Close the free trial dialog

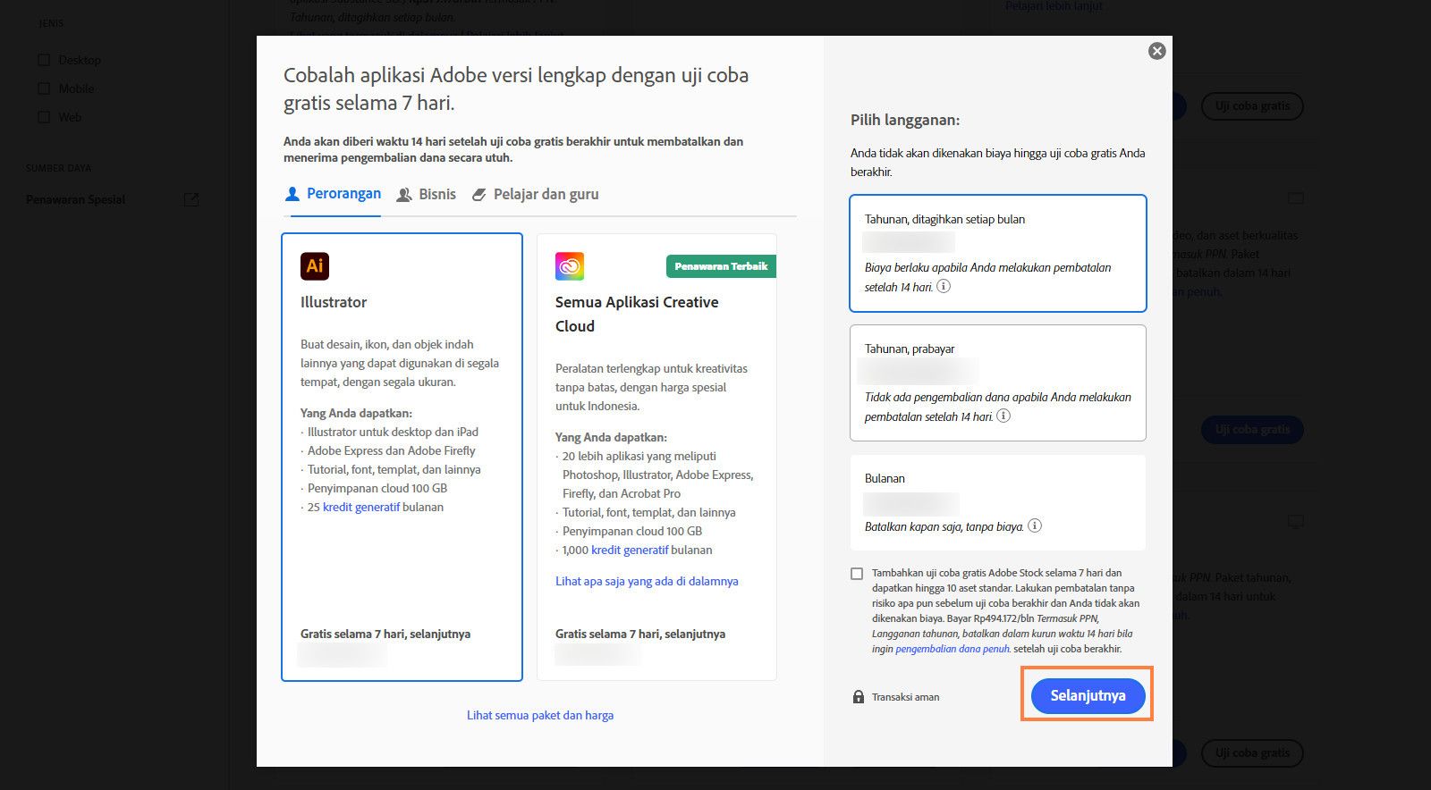tap(1156, 51)
